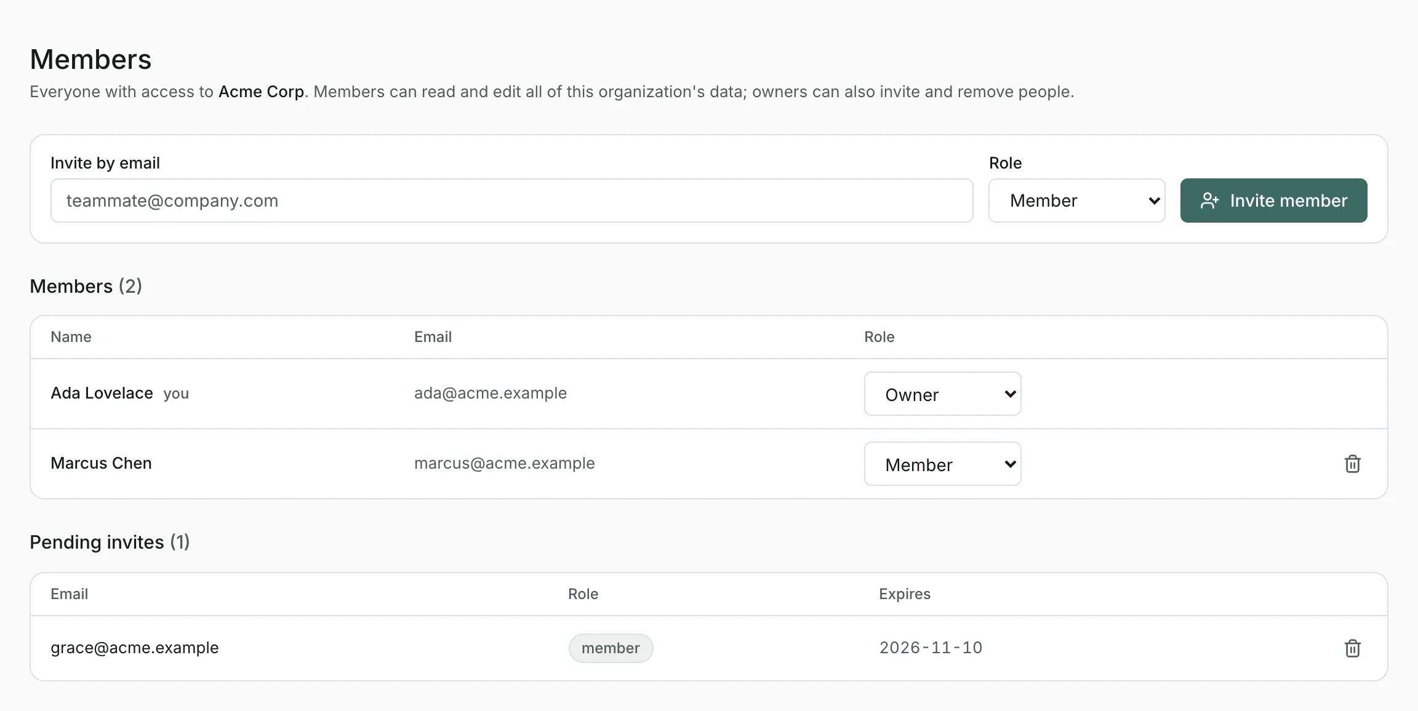Delete Marcus Chen with the trash icon
The image size is (1418, 711).
pyautogui.click(x=1352, y=464)
